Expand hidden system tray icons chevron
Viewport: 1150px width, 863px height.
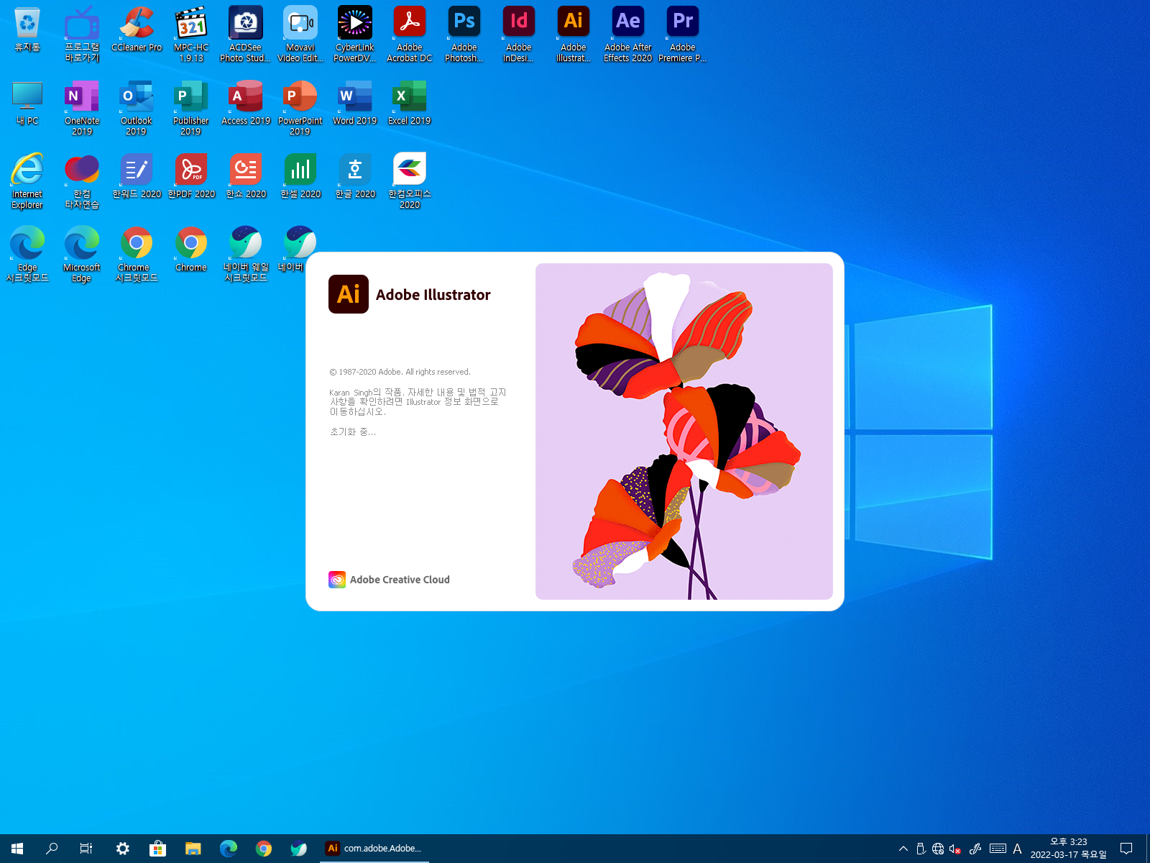[903, 849]
